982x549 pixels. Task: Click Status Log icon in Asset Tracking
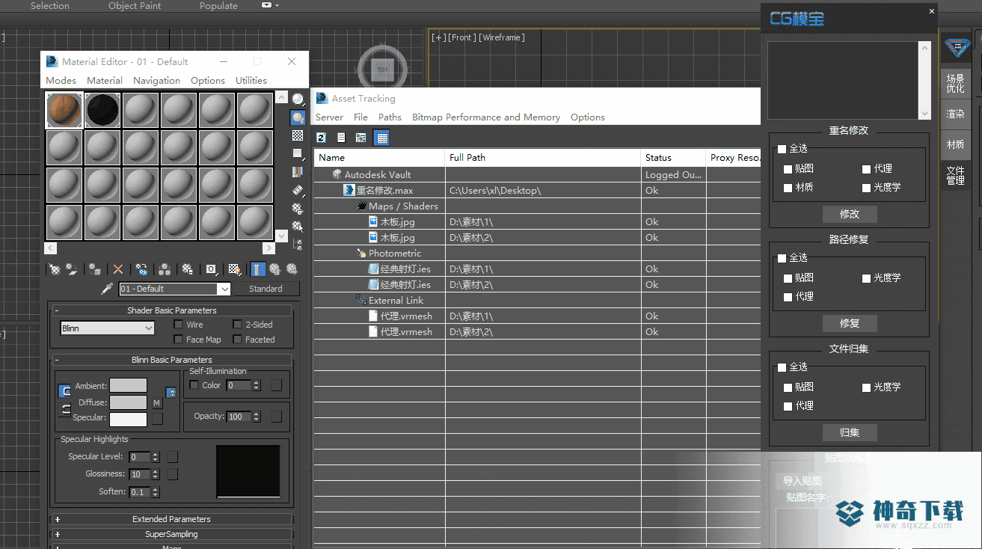coord(341,138)
